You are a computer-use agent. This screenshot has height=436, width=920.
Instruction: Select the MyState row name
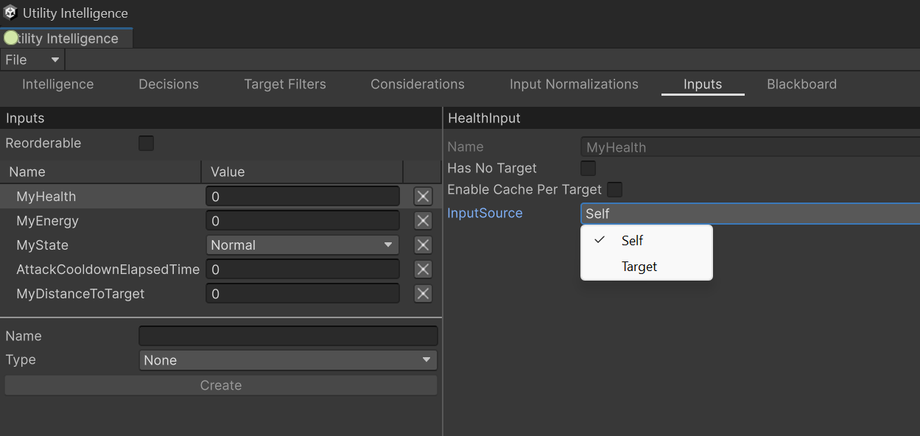tap(43, 245)
